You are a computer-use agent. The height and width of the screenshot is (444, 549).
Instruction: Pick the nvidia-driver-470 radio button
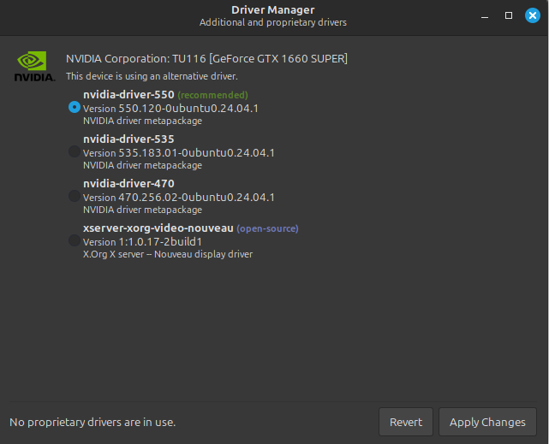[75, 196]
